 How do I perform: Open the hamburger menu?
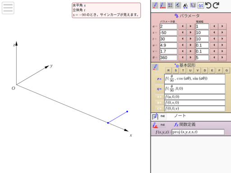pyautogui.click(x=8, y=8)
